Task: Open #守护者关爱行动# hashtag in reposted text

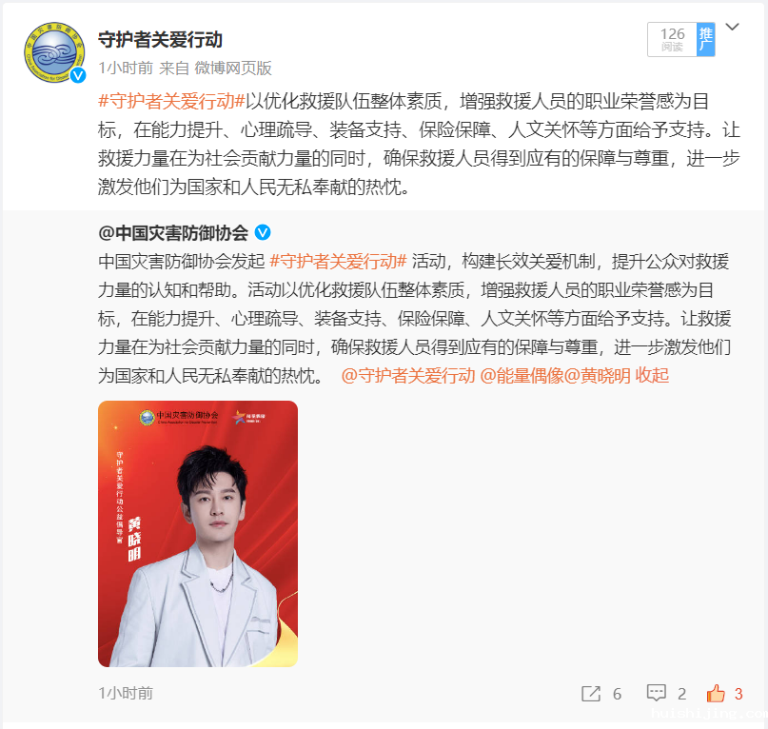Action: pyautogui.click(x=338, y=261)
